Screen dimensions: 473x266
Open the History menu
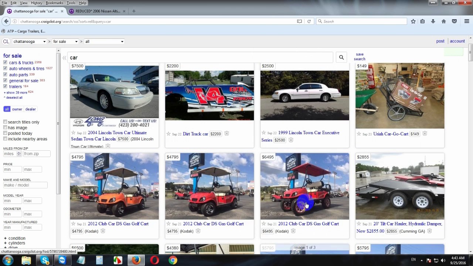click(x=36, y=3)
